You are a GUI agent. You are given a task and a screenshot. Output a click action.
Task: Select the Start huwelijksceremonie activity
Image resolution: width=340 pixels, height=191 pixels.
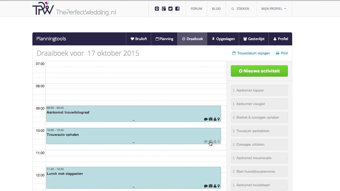[x=259, y=172]
